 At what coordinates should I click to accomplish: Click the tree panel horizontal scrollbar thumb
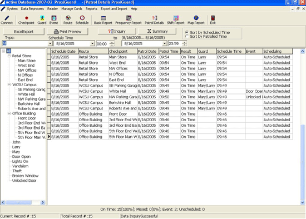pyautogui.click(x=18, y=203)
